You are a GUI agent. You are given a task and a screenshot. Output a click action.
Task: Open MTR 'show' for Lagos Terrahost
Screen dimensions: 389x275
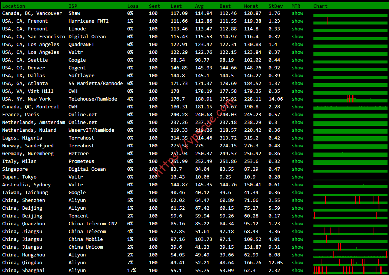click(x=297, y=138)
